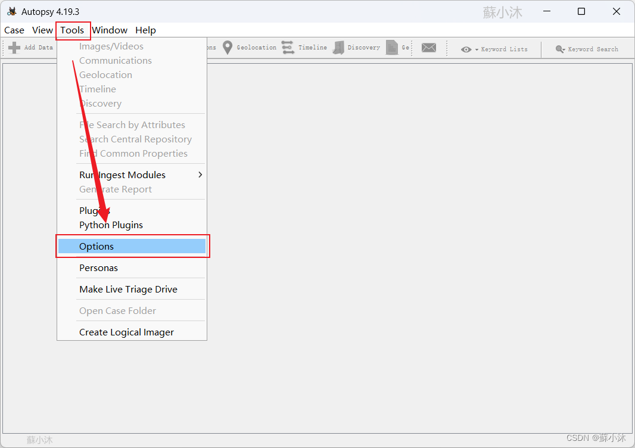Screen dimensions: 635x448
Task: Close the Autopsy window
Action: (617, 11)
